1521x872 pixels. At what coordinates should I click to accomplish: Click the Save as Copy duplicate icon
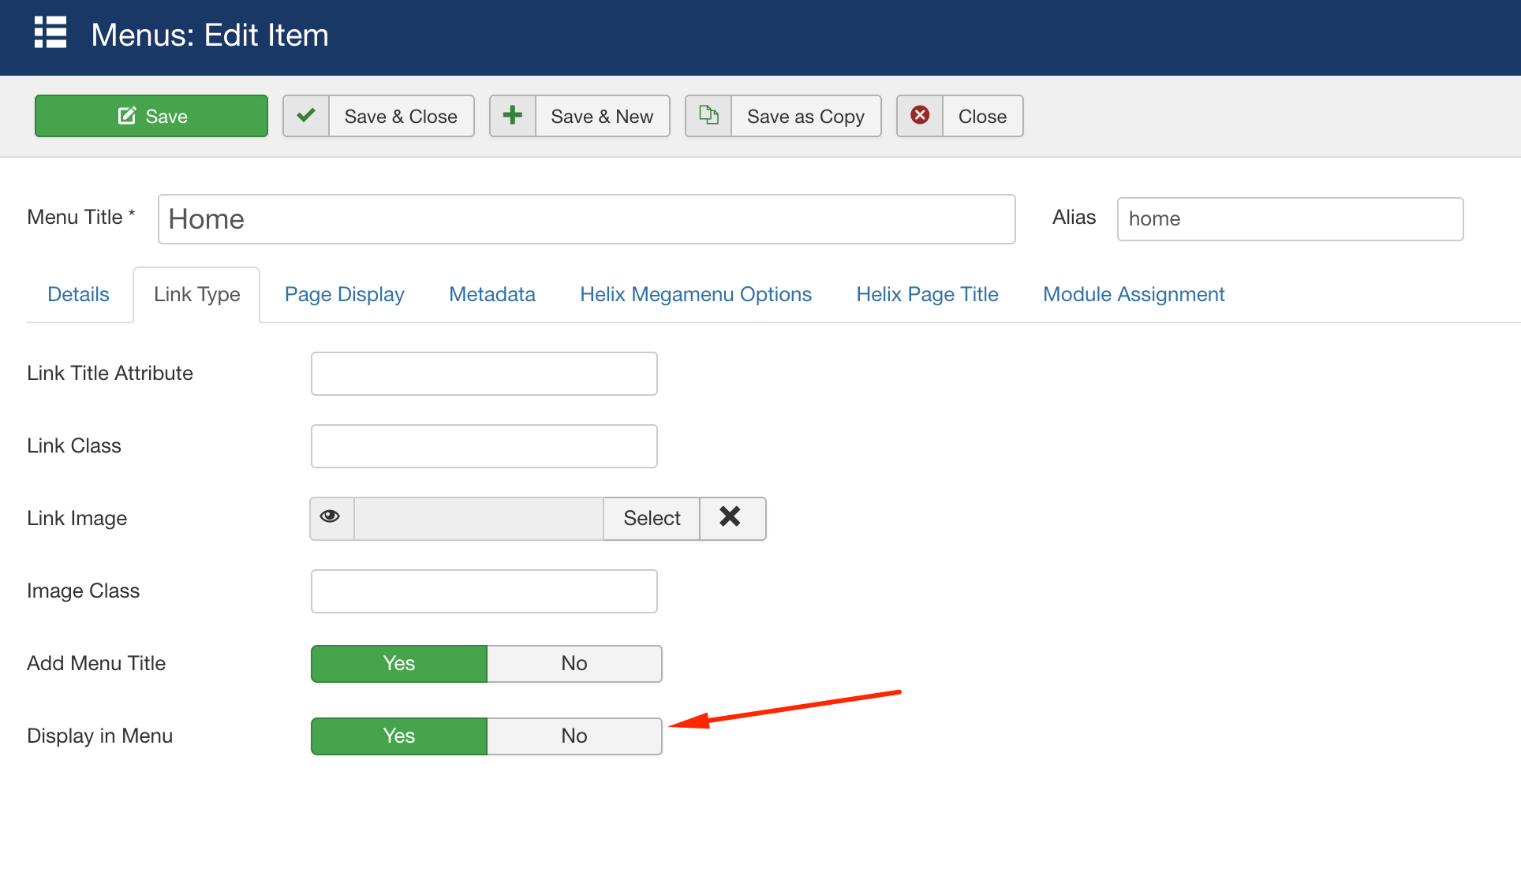pyautogui.click(x=708, y=116)
